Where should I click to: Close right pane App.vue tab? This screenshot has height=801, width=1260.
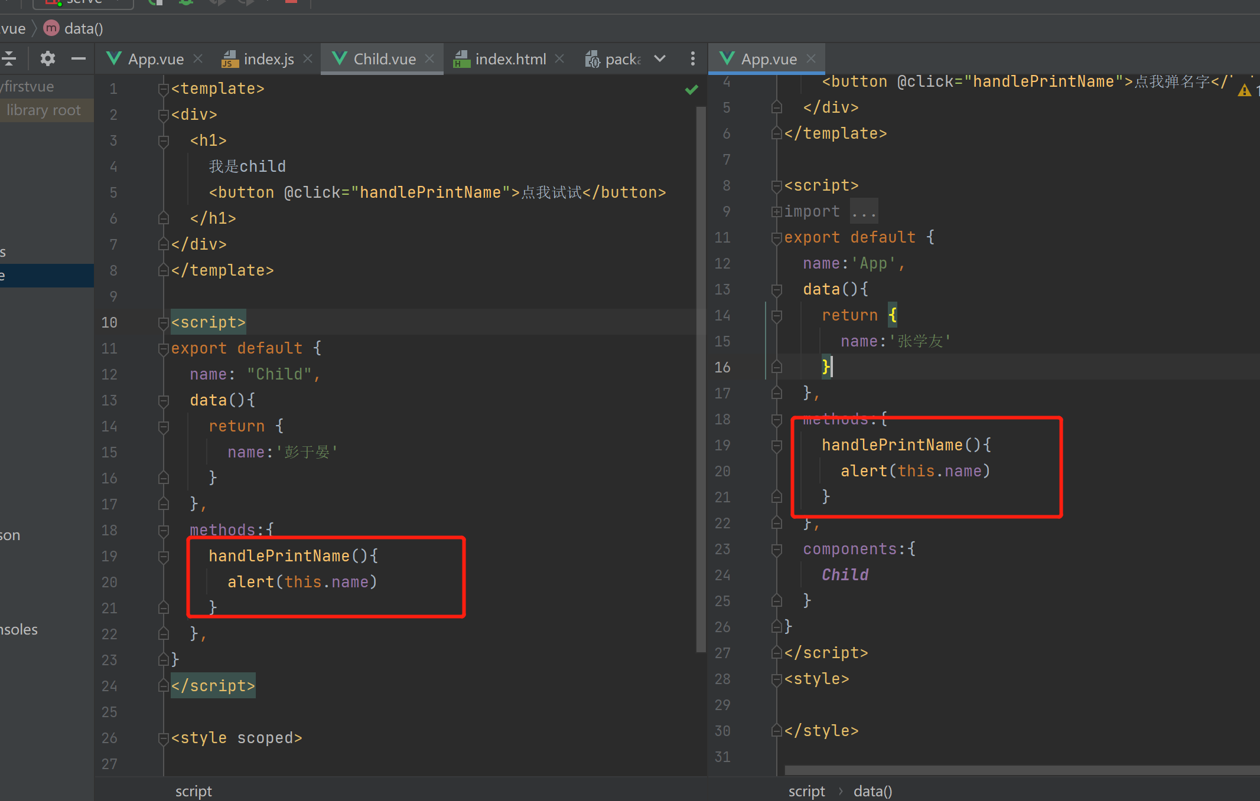point(811,58)
